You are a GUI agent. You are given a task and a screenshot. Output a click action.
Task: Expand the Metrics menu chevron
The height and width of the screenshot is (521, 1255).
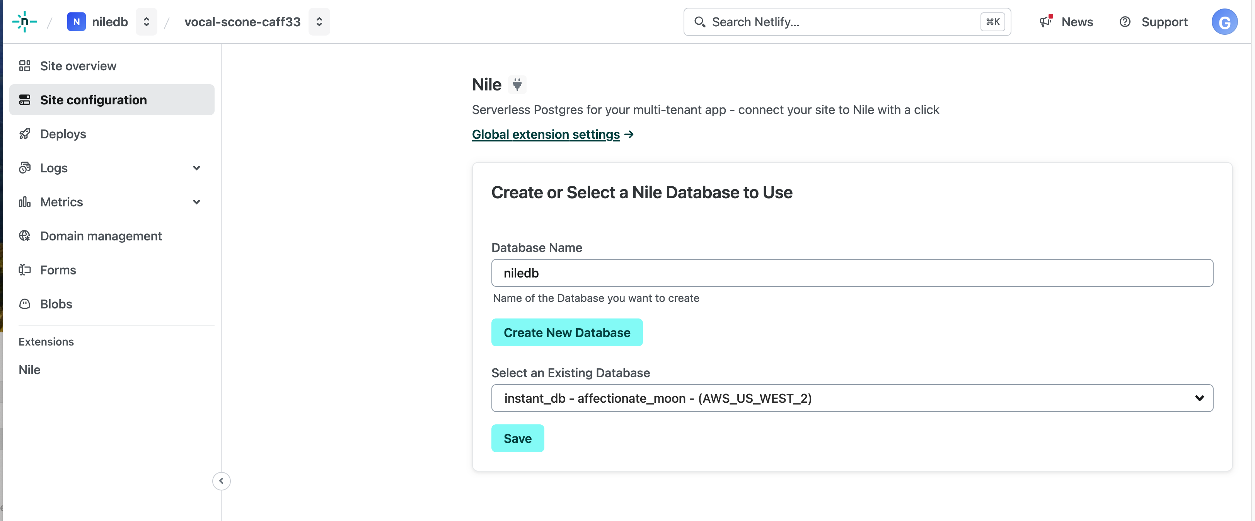tap(196, 202)
